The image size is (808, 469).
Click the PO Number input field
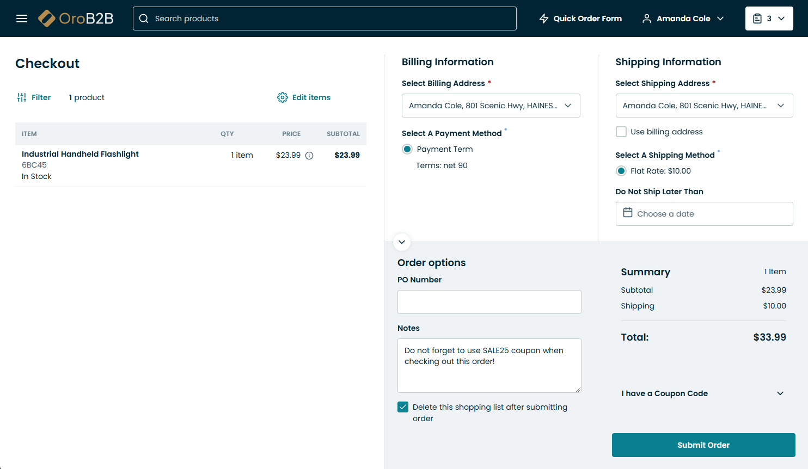click(489, 302)
